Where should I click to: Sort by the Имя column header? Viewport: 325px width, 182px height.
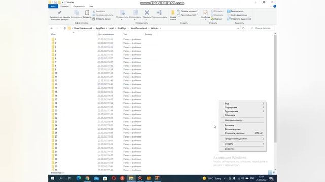[53, 34]
